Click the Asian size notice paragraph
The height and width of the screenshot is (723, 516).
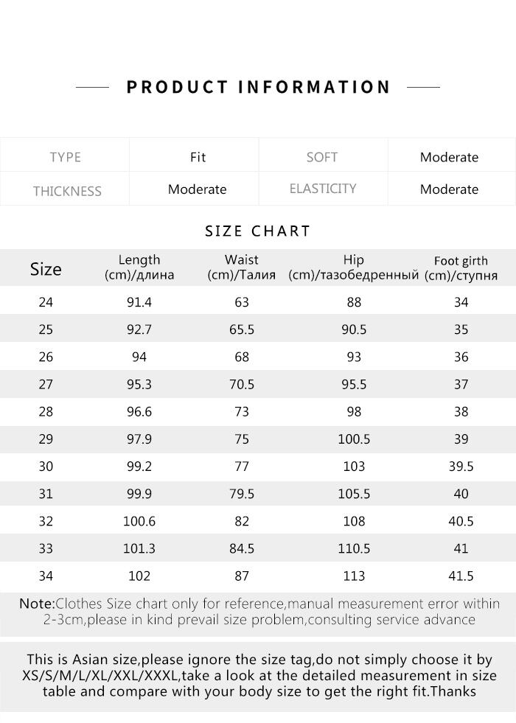[x=258, y=675]
